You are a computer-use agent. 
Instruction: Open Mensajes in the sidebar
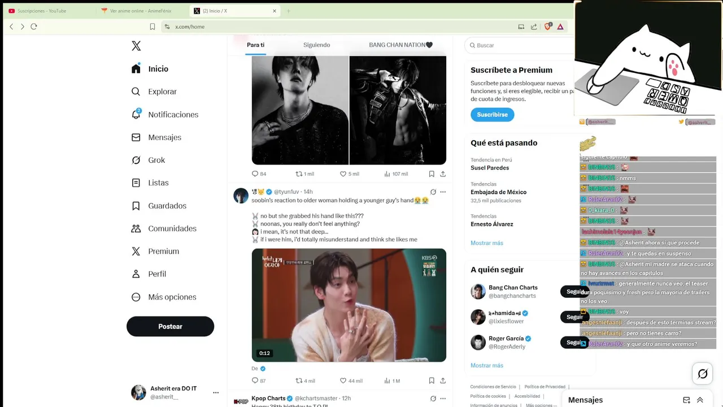pos(156,137)
